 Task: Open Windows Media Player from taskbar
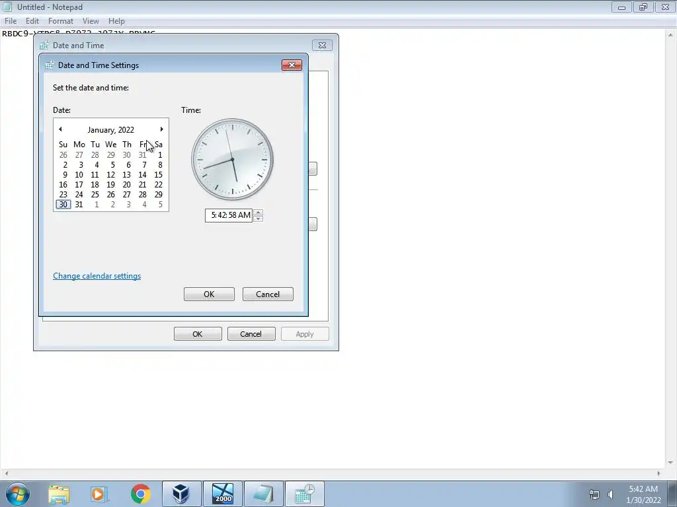(99, 494)
